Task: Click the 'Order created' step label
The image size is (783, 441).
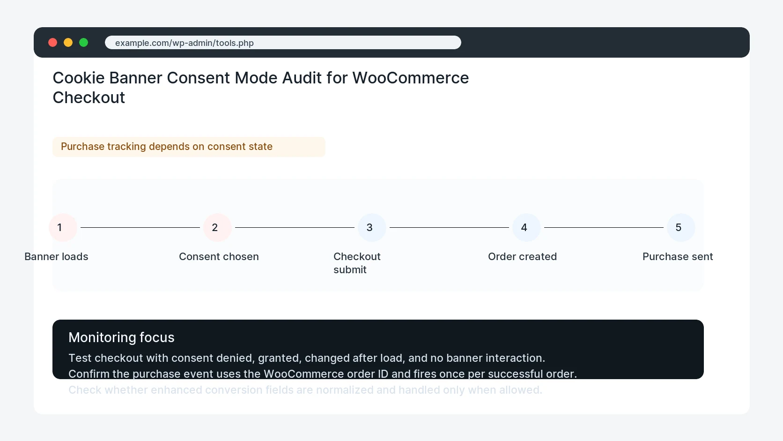Action: 522,257
